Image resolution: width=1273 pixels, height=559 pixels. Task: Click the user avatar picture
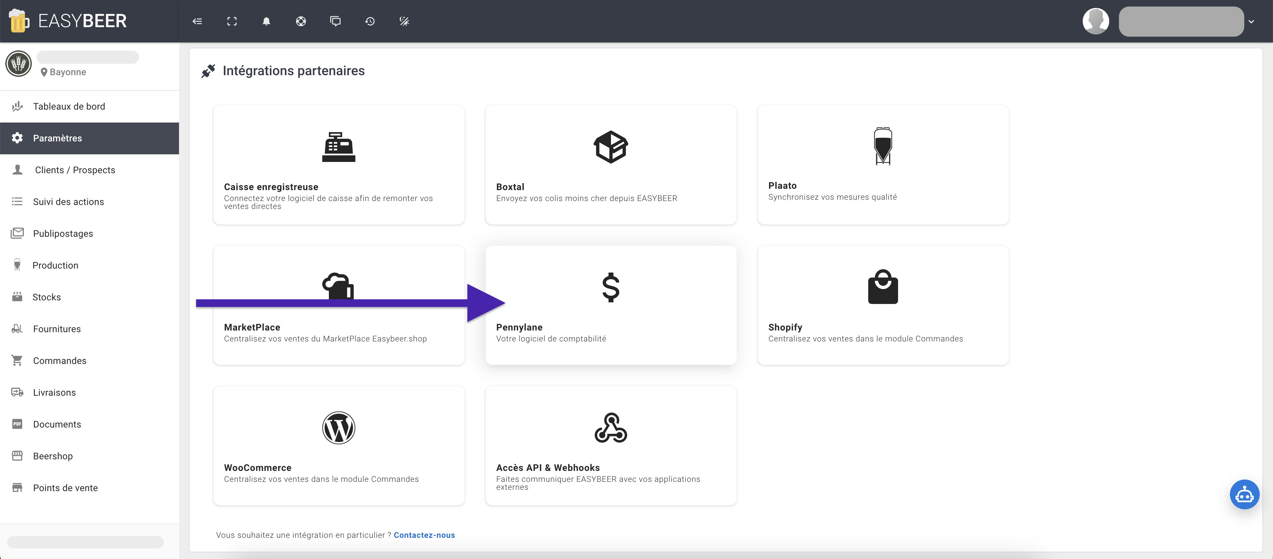pos(1096,21)
